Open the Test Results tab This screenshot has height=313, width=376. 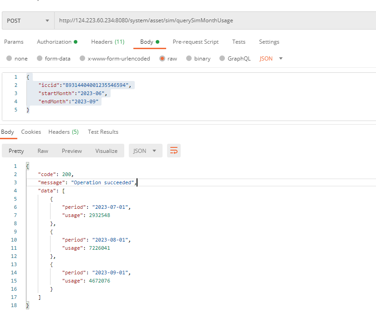point(103,132)
